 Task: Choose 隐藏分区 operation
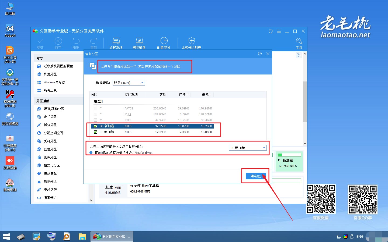50,198
